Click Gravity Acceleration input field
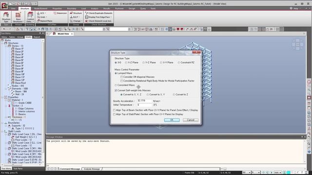 click(145, 101)
